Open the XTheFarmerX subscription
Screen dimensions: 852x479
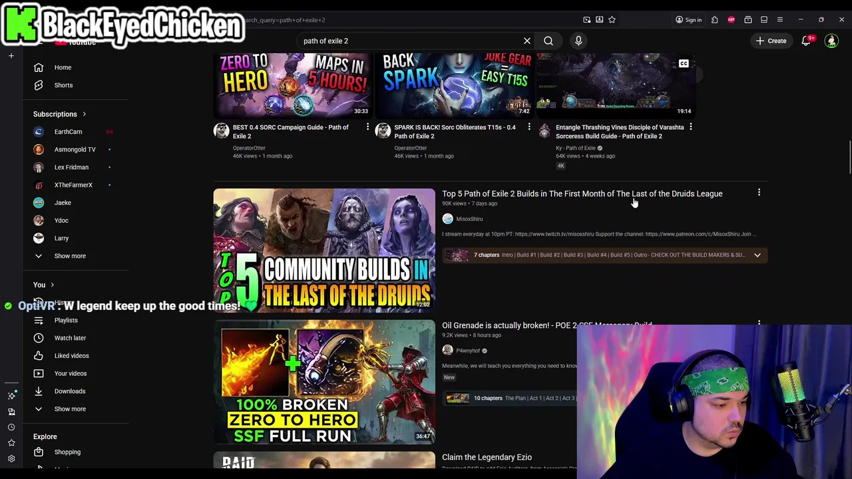pyautogui.click(x=73, y=185)
